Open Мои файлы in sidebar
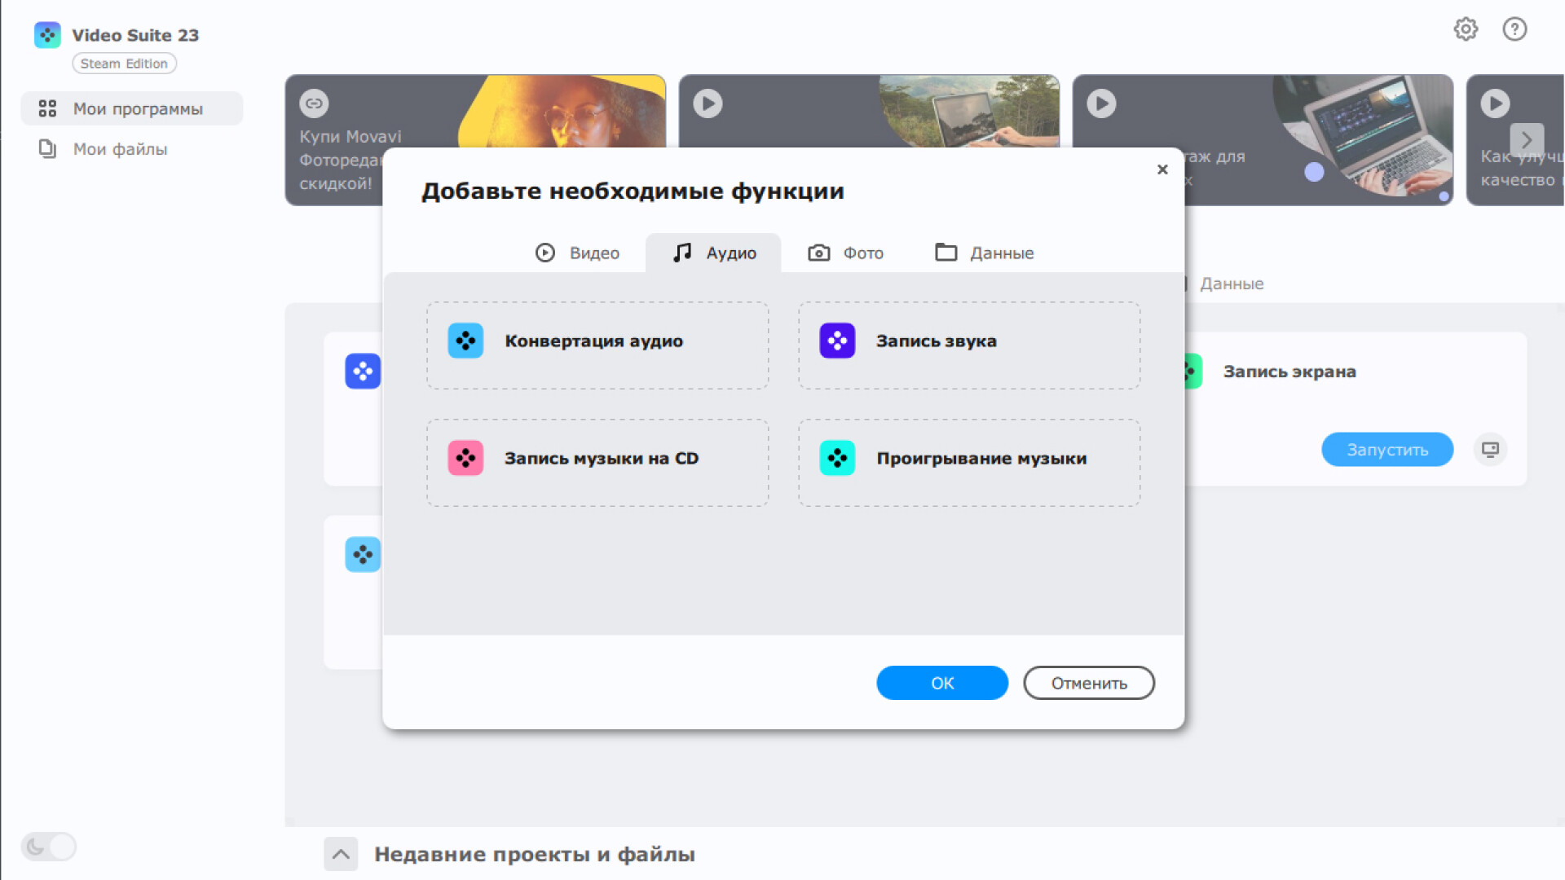The image size is (1565, 880). coord(120,149)
